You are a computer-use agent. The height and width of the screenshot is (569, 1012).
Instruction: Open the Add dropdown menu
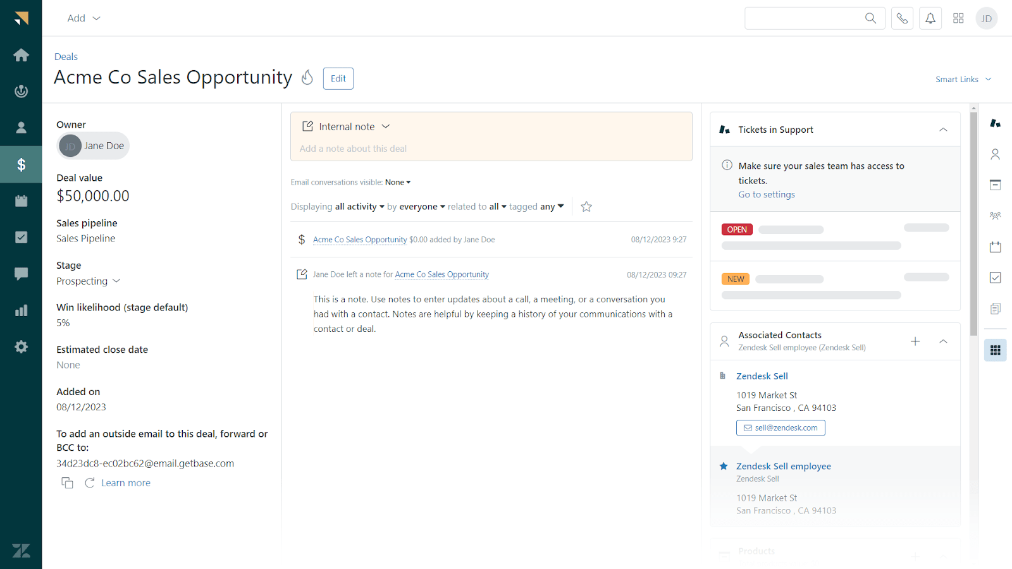[x=83, y=18]
